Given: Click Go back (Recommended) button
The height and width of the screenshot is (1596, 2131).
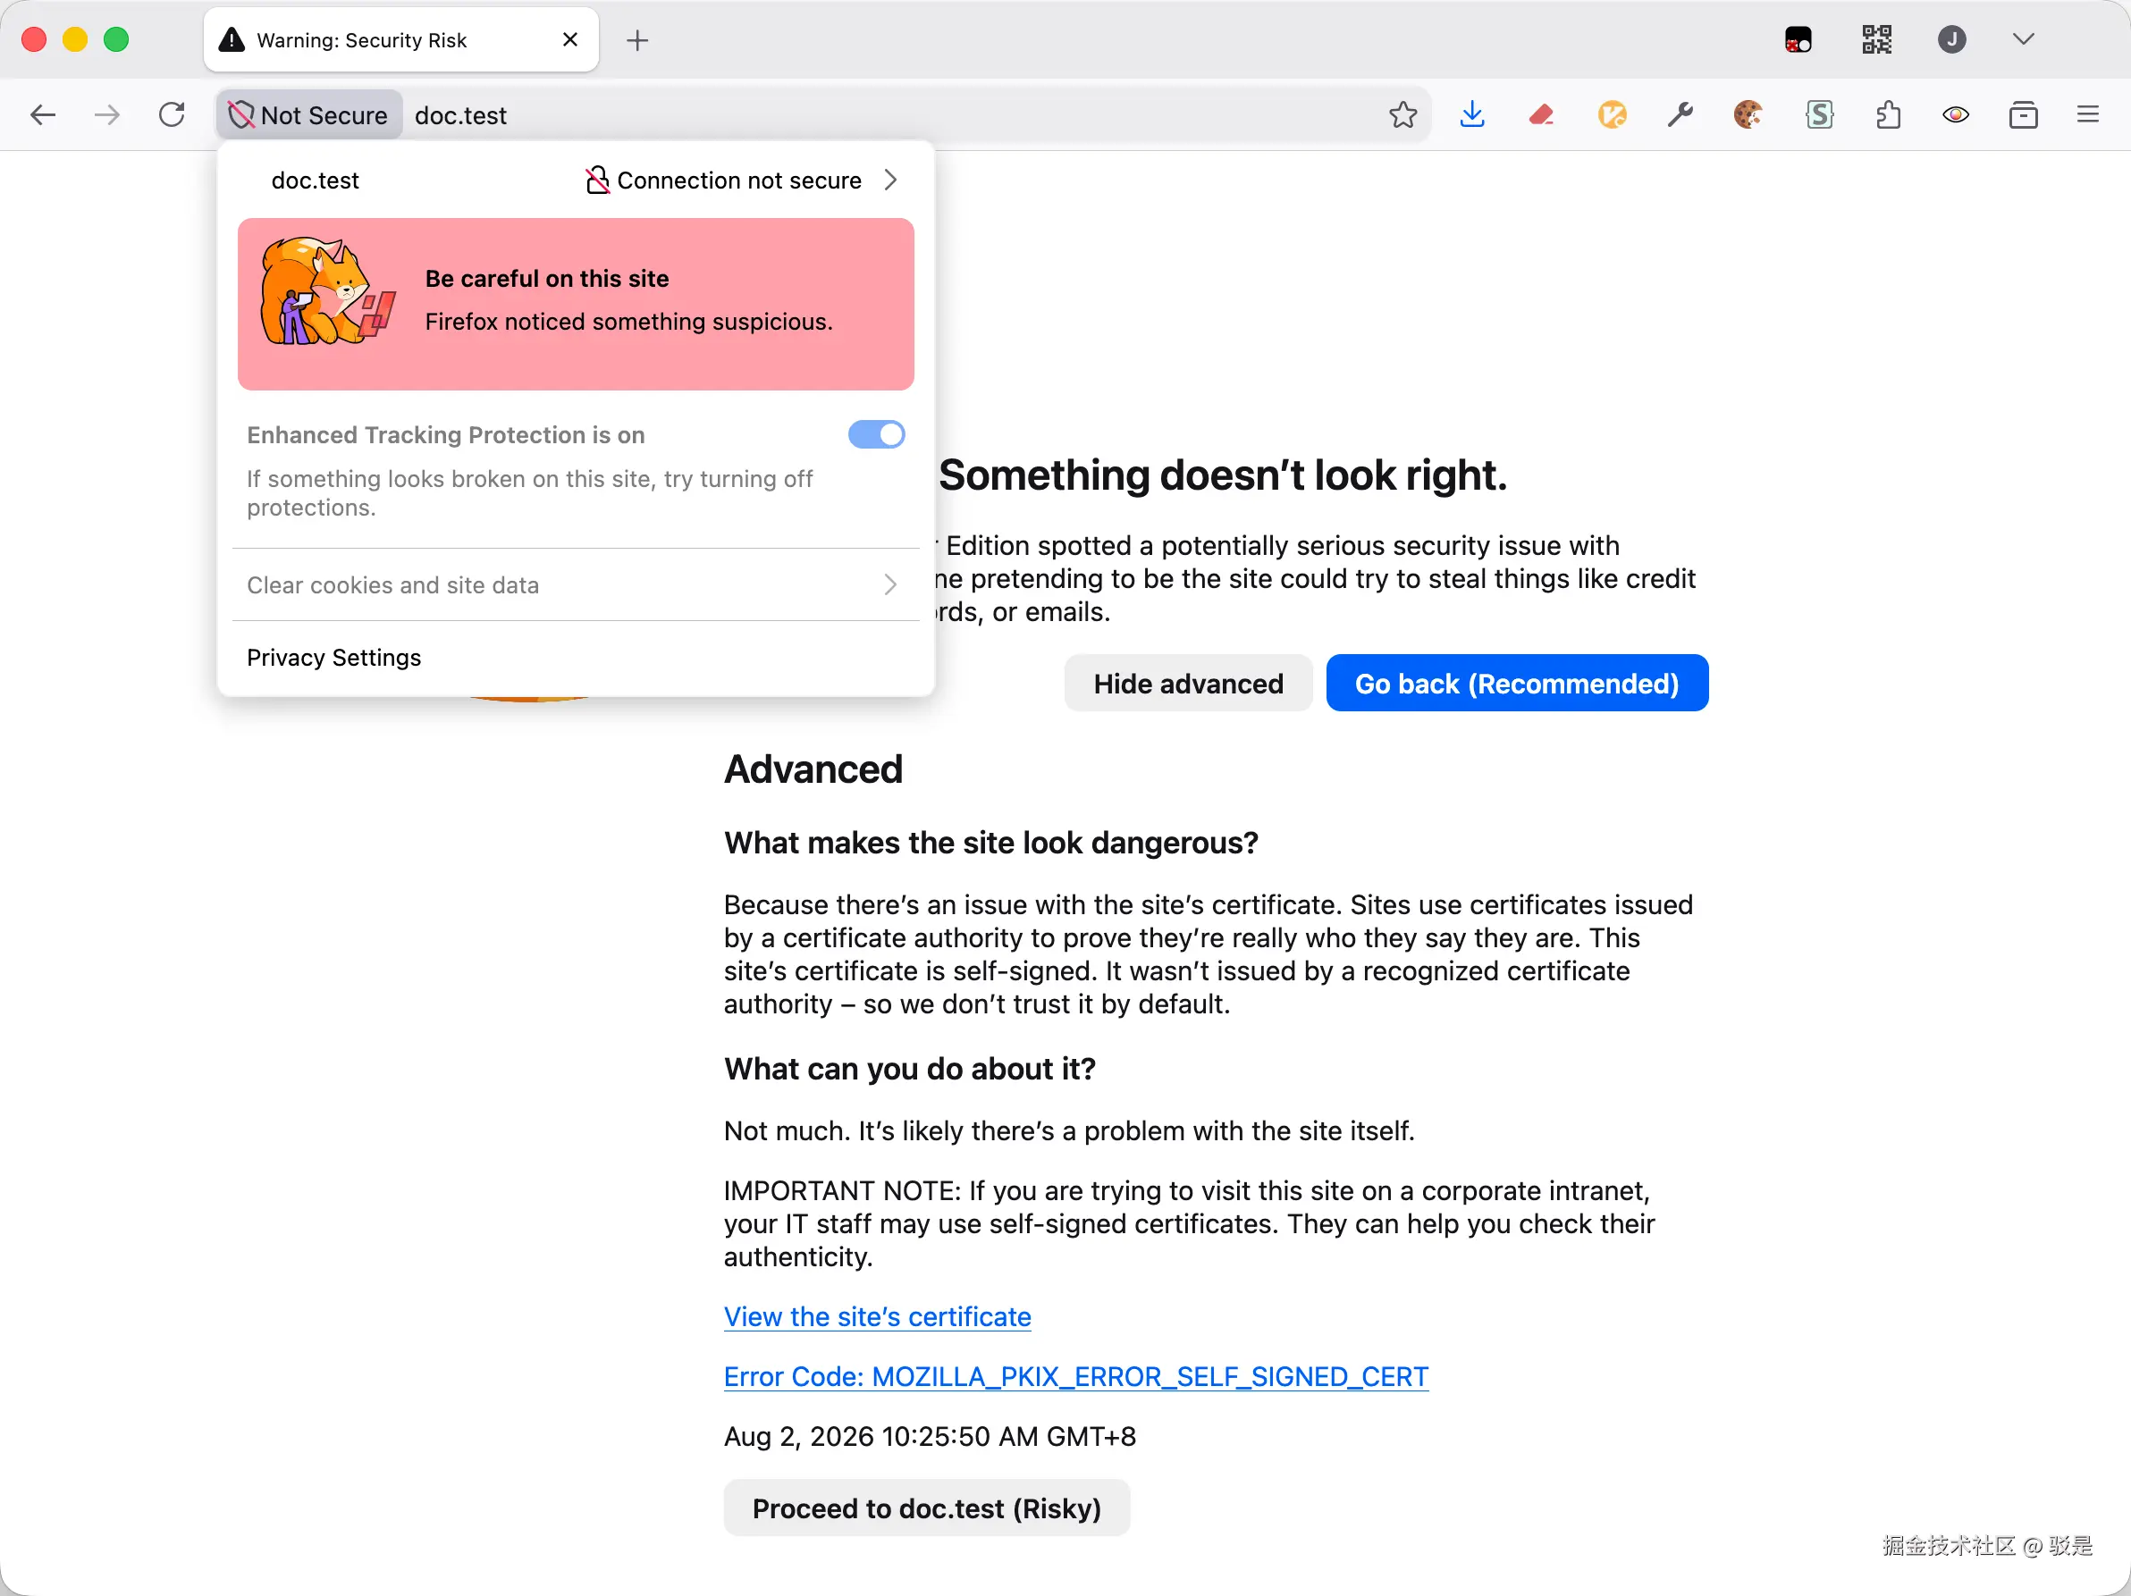Looking at the screenshot, I should [1516, 683].
